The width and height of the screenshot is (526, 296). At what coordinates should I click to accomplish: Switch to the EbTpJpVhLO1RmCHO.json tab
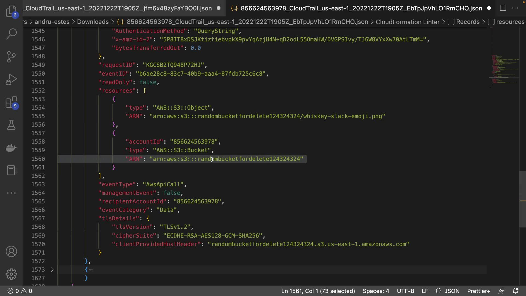pyautogui.click(x=361, y=8)
